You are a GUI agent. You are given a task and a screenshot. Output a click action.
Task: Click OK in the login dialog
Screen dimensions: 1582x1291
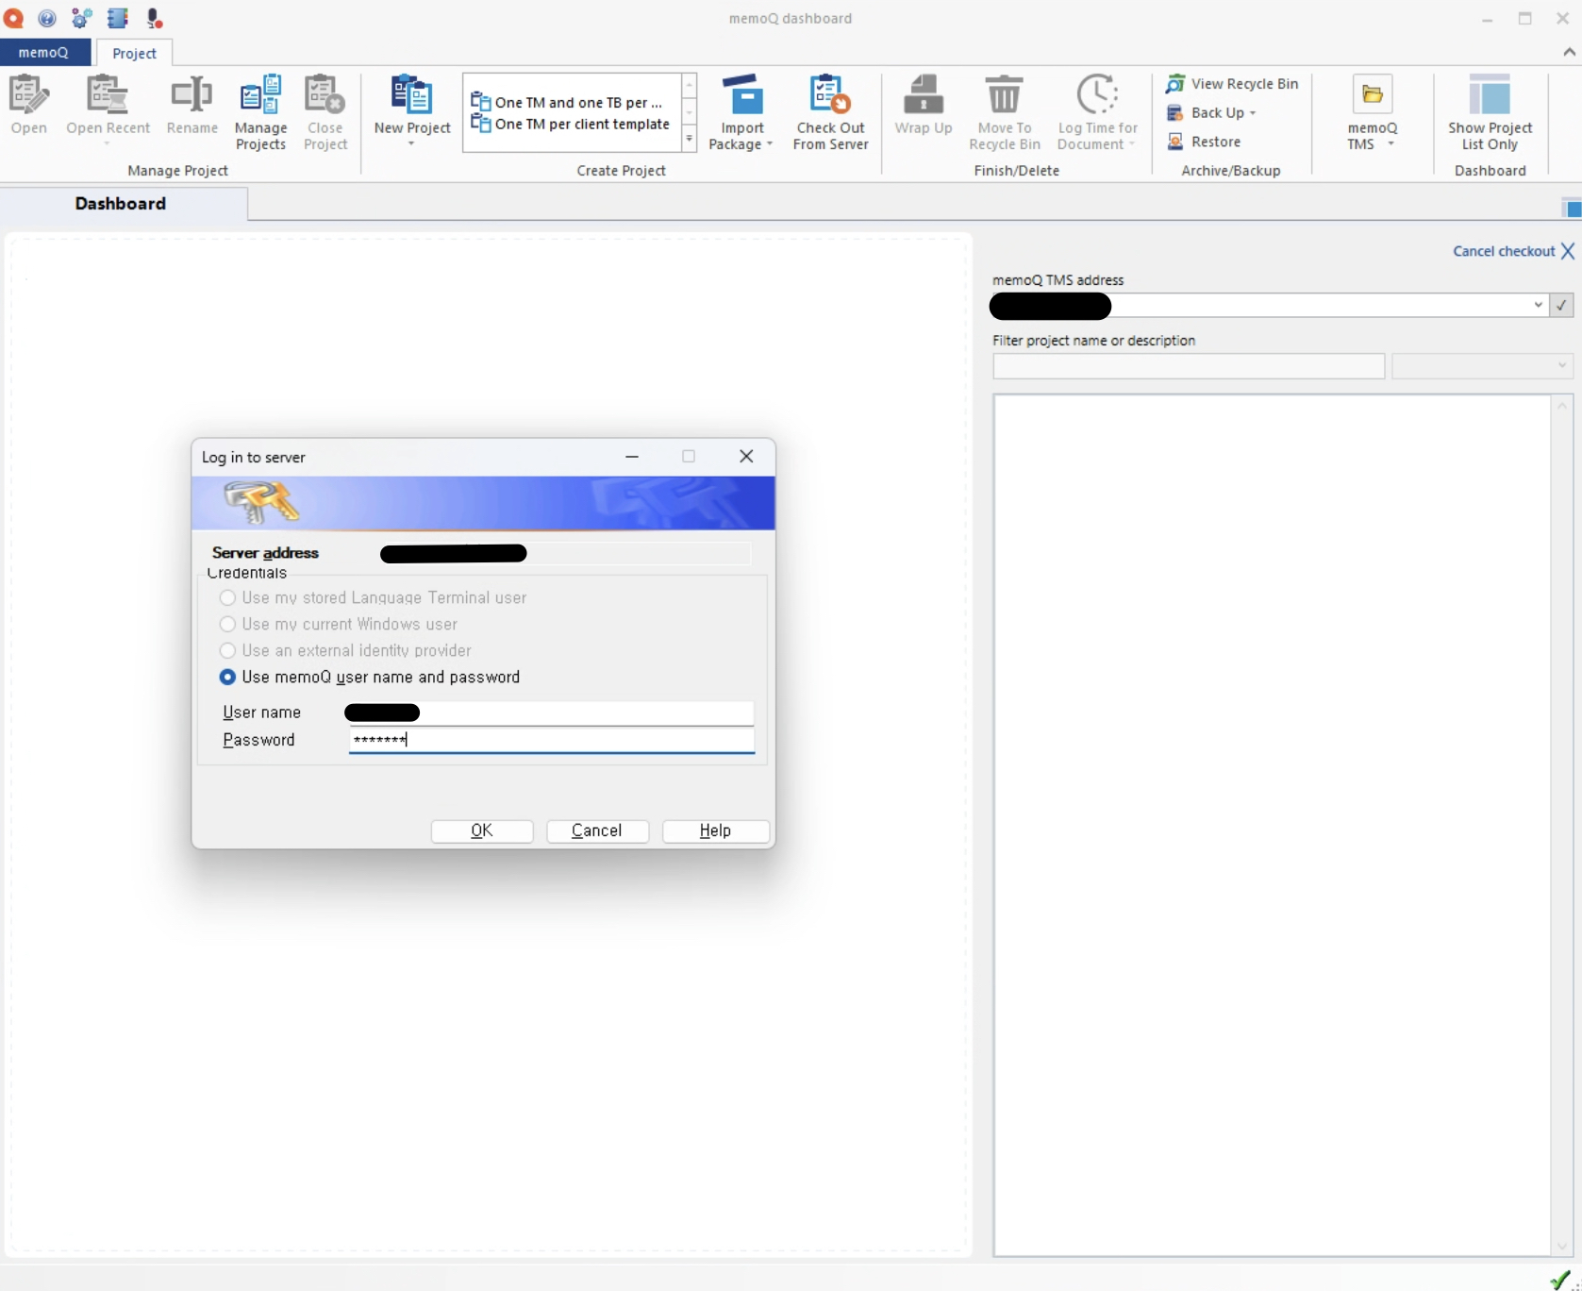tap(482, 830)
